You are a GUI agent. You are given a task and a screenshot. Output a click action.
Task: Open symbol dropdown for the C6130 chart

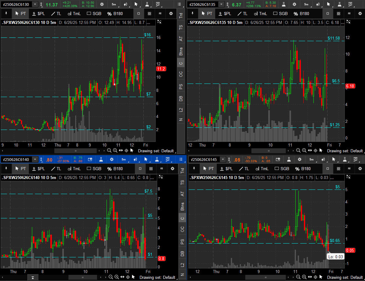click(x=35, y=4)
